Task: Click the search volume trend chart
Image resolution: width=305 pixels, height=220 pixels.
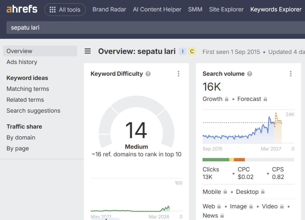Action: pos(242,128)
